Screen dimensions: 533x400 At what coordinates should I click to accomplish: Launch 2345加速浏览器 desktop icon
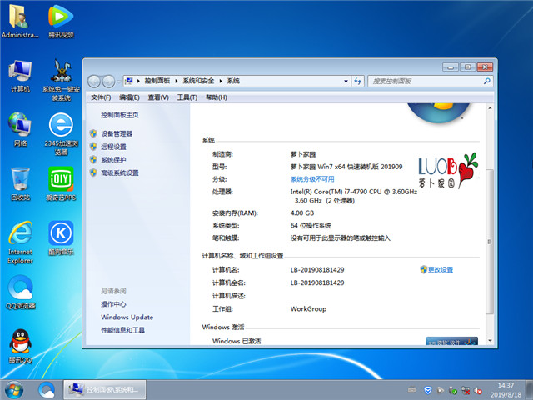pos(61,134)
